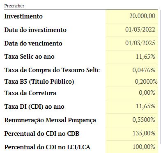Click the Taxa de Compra do Tesouro Selic label
161x153 pixels.
pyautogui.click(x=52, y=70)
